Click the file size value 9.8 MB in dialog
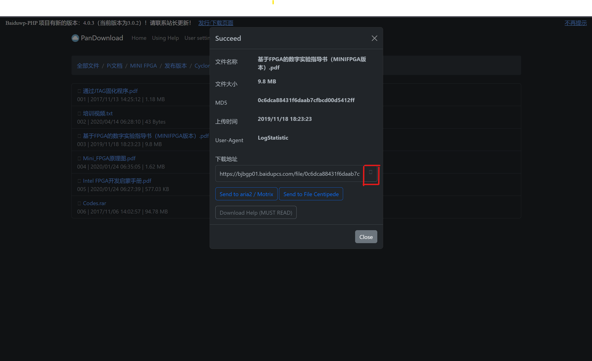This screenshot has height=361, width=592. [x=267, y=81]
